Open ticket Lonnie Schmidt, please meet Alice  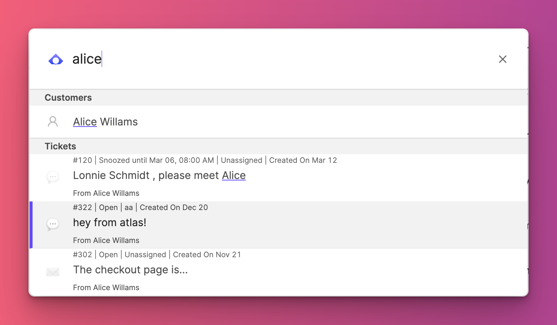pos(278,178)
